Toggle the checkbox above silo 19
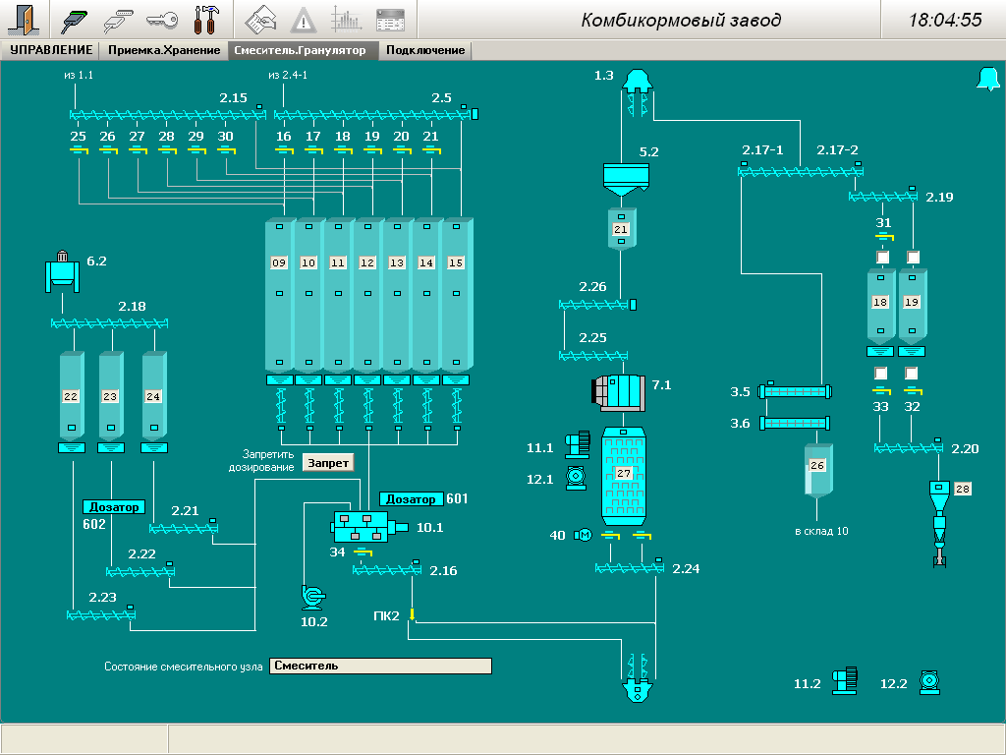1006x755 pixels. [x=913, y=258]
